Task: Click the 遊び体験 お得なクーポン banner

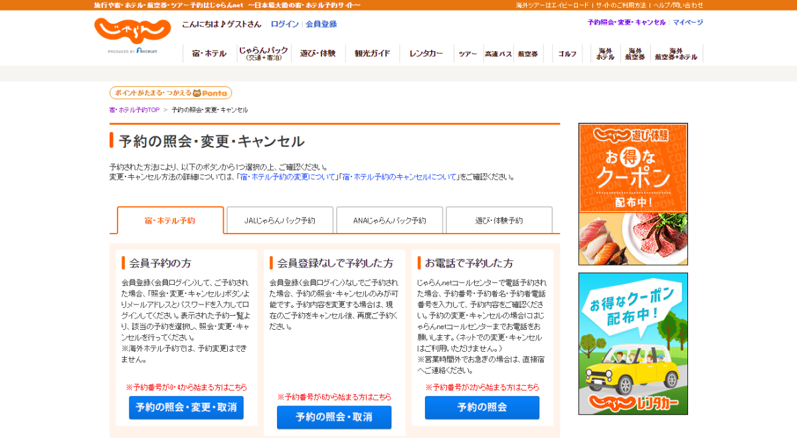Action: coord(633,194)
